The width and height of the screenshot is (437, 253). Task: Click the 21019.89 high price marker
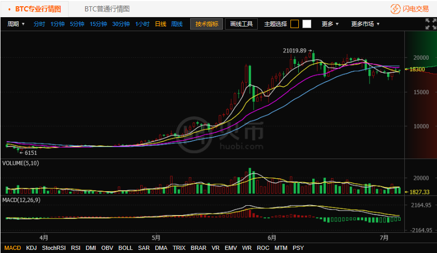tap(295, 50)
